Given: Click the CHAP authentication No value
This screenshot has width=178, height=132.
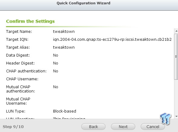Looking at the screenshot, I should pos(55,71).
